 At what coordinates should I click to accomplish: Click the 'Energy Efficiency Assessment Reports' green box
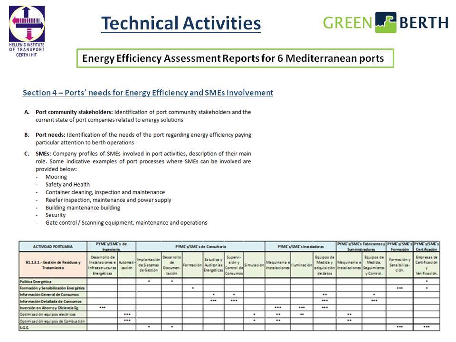(235, 58)
